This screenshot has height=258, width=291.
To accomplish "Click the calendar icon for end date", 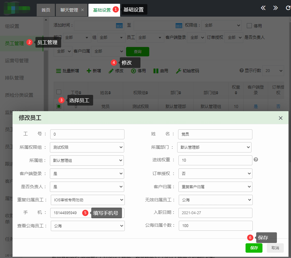I will [x=179, y=26].
